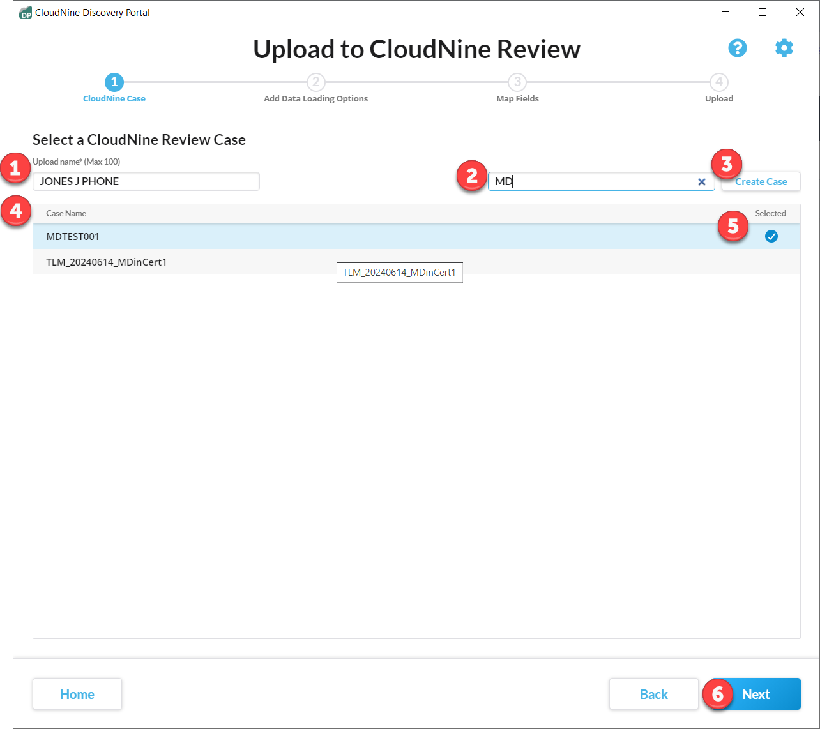Select the MDTEST001 case row
The width and height of the screenshot is (820, 729).
pyautogui.click(x=416, y=237)
